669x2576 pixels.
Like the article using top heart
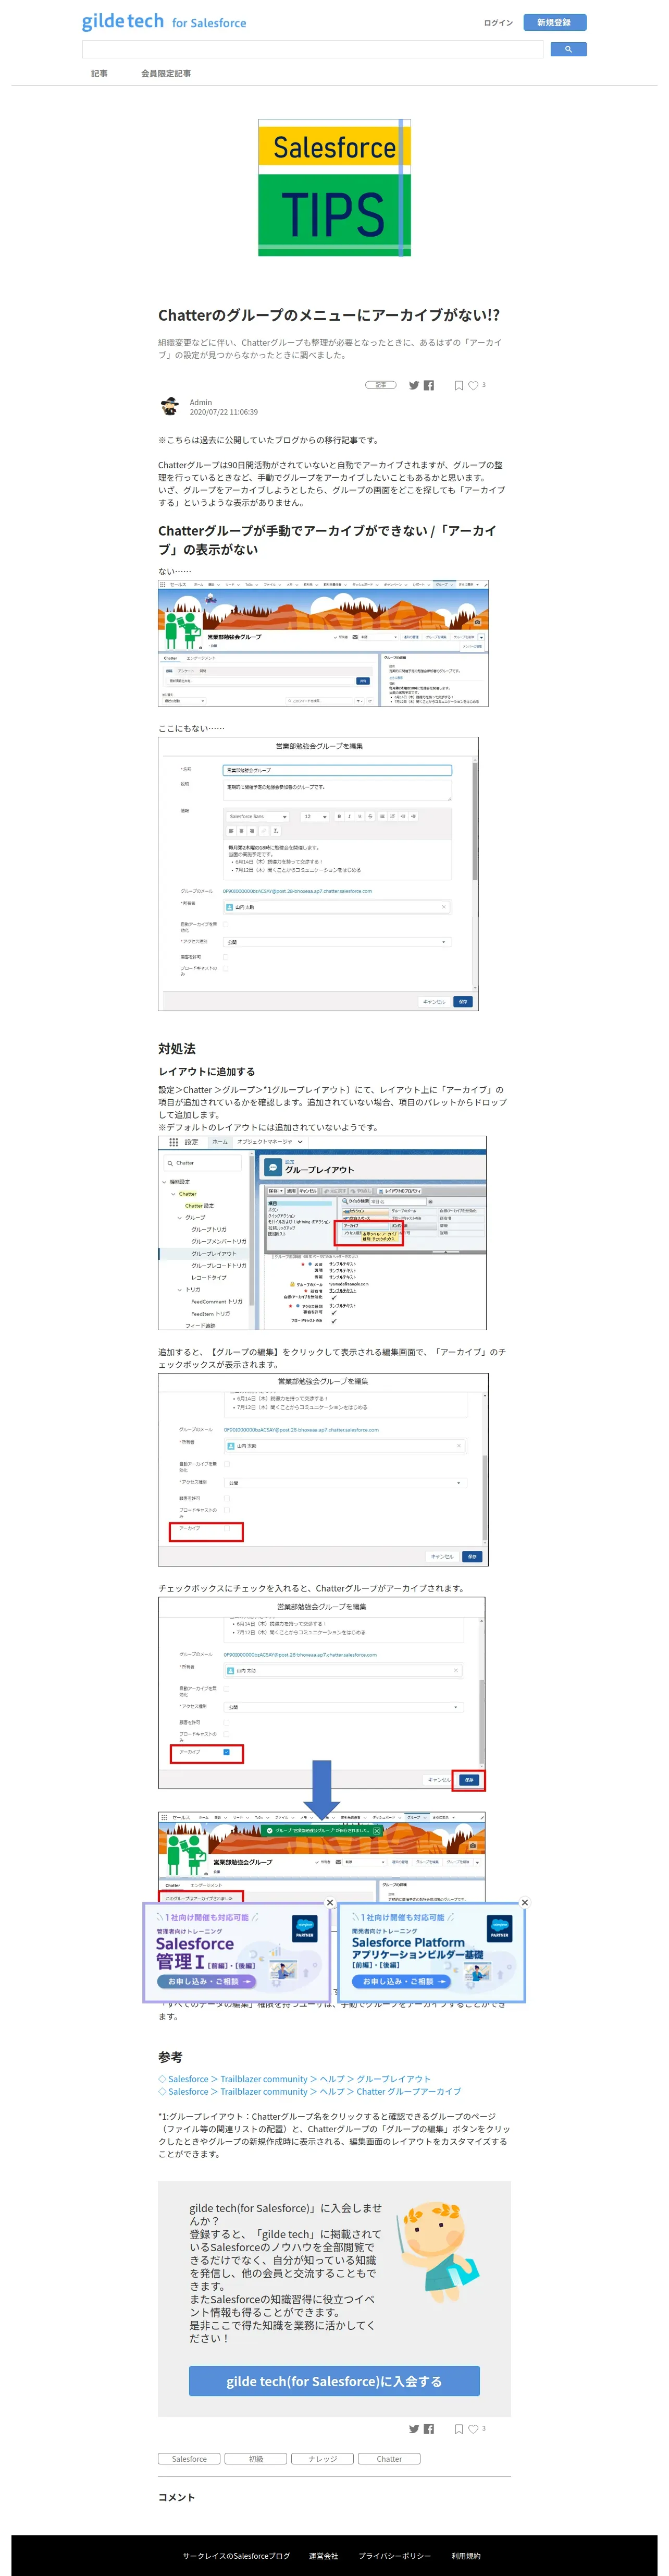[473, 385]
